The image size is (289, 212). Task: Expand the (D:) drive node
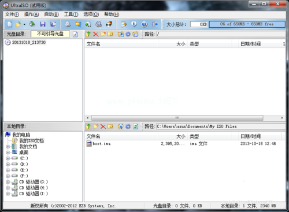click(8, 164)
